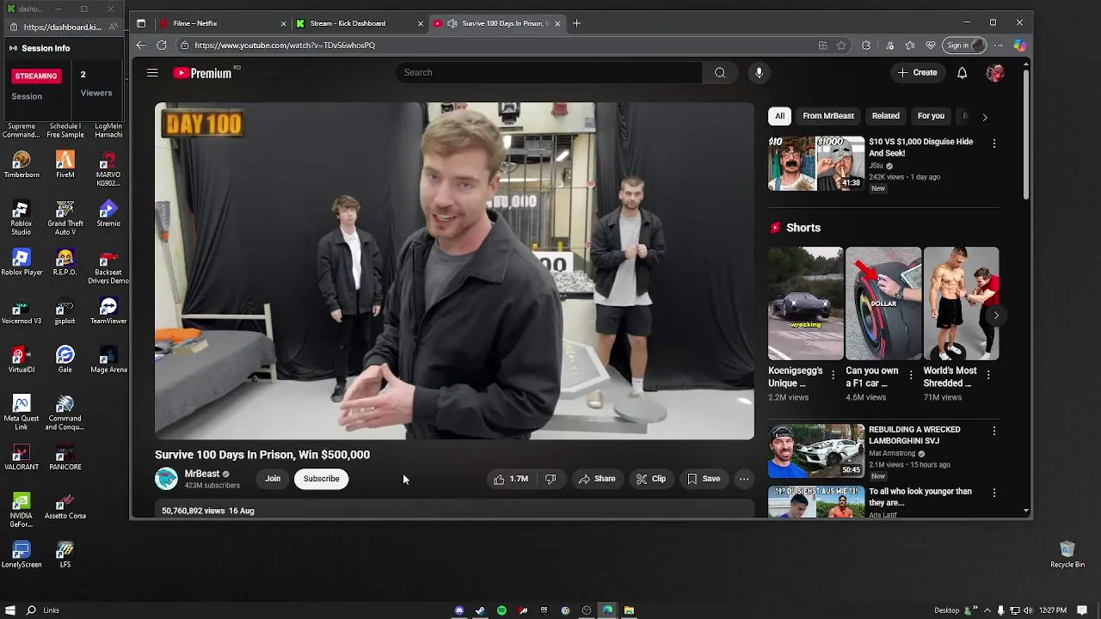Open menu for 'look younger than they are' video
The height and width of the screenshot is (619, 1101).
pyautogui.click(x=994, y=493)
